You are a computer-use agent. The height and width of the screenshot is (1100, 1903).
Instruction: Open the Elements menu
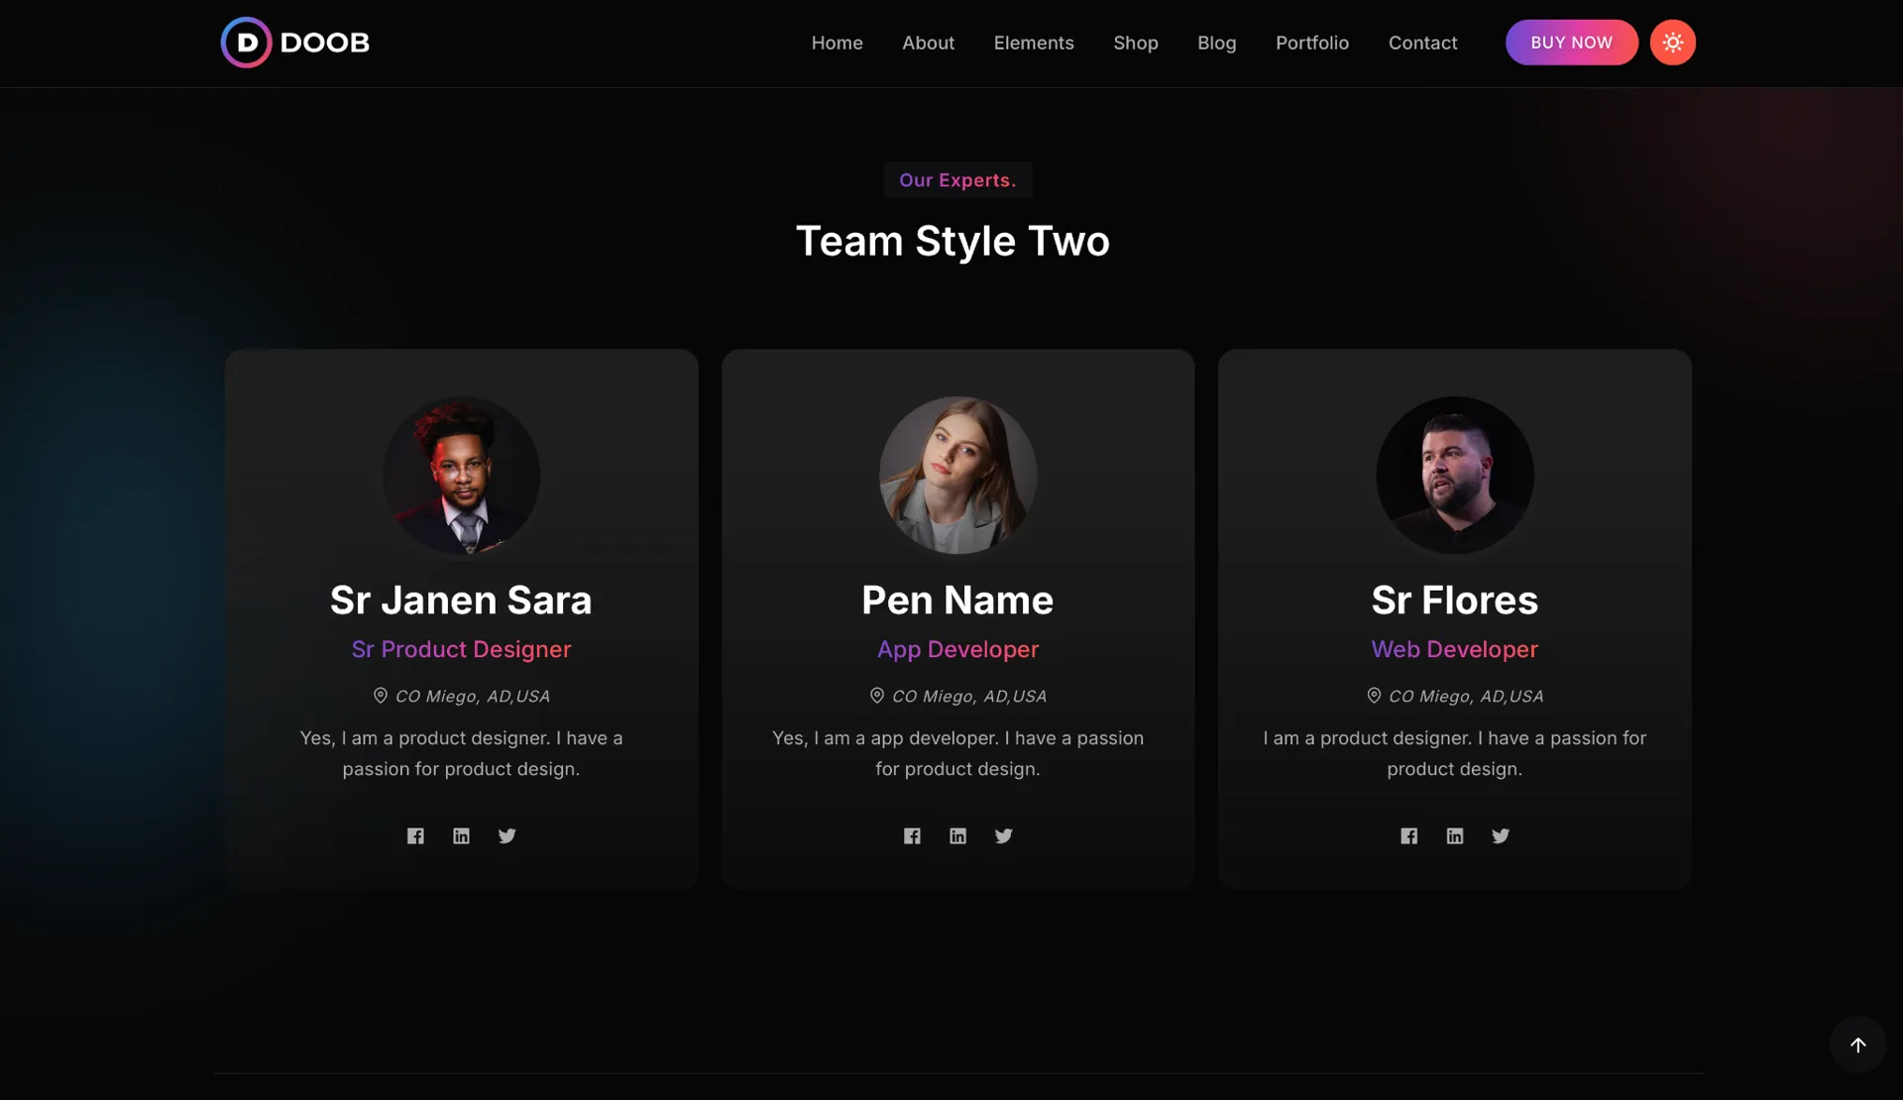pyautogui.click(x=1033, y=43)
